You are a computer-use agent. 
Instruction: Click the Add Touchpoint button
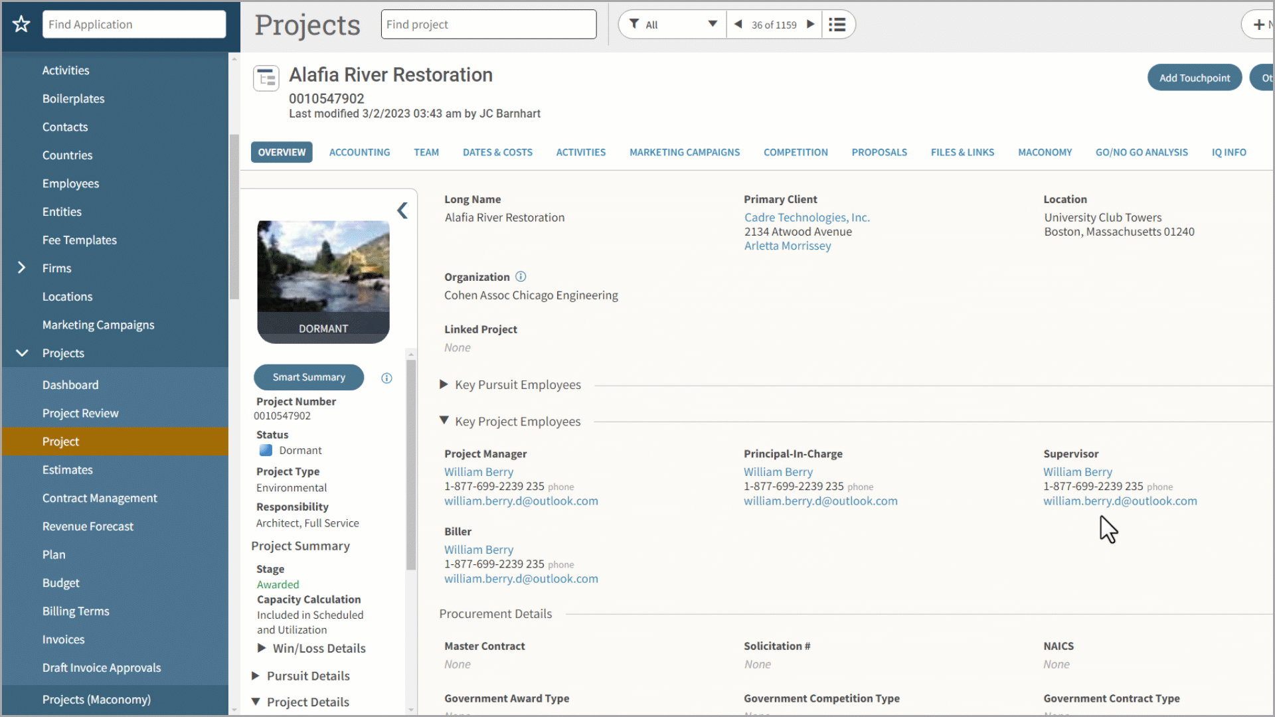1194,78
